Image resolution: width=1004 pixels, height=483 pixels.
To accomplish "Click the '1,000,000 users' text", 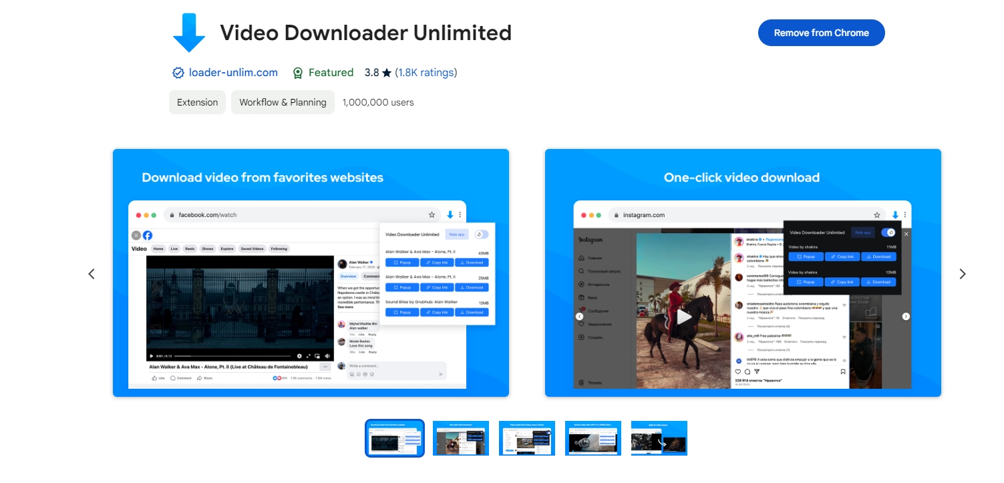I will click(378, 102).
